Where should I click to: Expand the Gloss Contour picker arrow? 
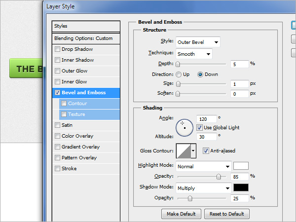tap(193, 150)
